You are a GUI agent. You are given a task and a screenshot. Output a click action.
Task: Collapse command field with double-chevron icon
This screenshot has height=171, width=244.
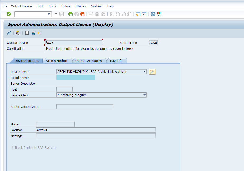[x=56, y=14]
